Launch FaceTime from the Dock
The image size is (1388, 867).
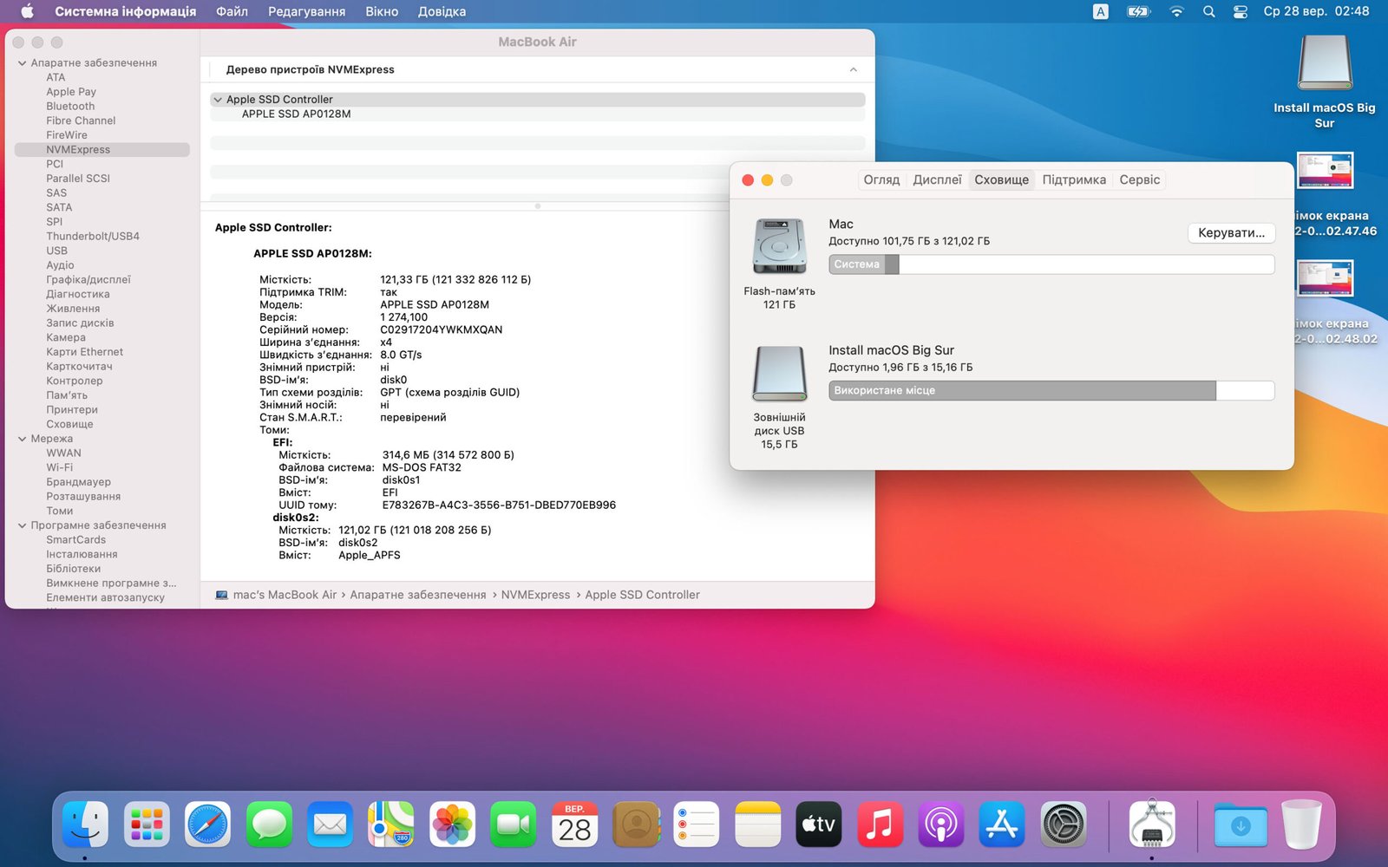click(514, 824)
